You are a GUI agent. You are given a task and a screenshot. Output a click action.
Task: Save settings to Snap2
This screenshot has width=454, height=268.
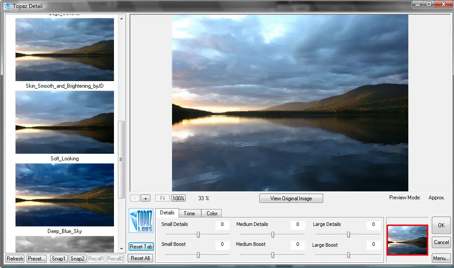[78, 258]
